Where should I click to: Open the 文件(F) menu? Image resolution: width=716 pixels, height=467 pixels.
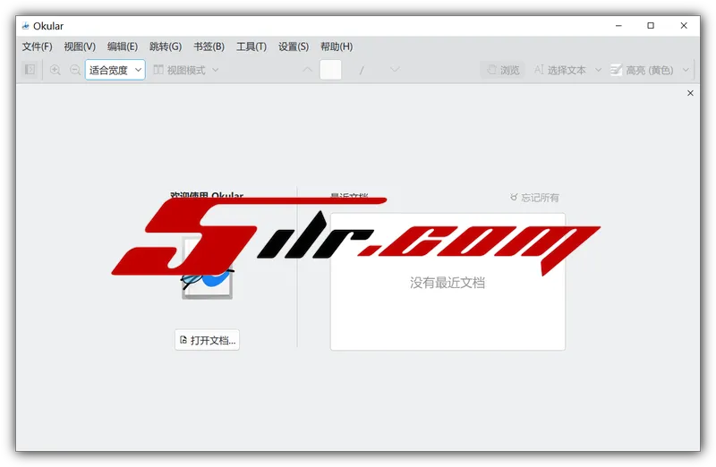(x=38, y=47)
